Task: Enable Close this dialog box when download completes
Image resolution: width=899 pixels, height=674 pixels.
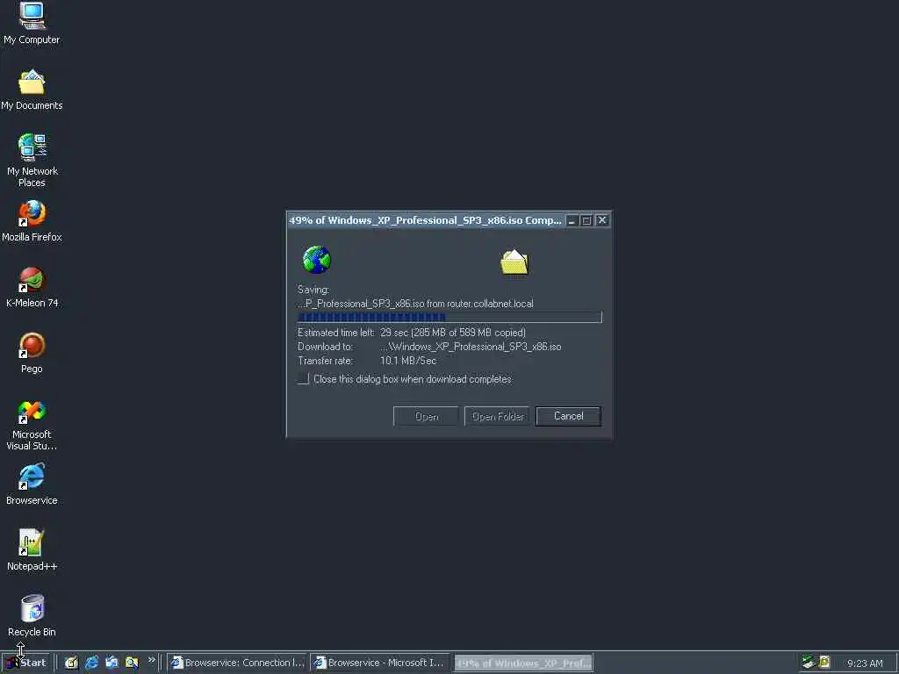Action: click(303, 379)
